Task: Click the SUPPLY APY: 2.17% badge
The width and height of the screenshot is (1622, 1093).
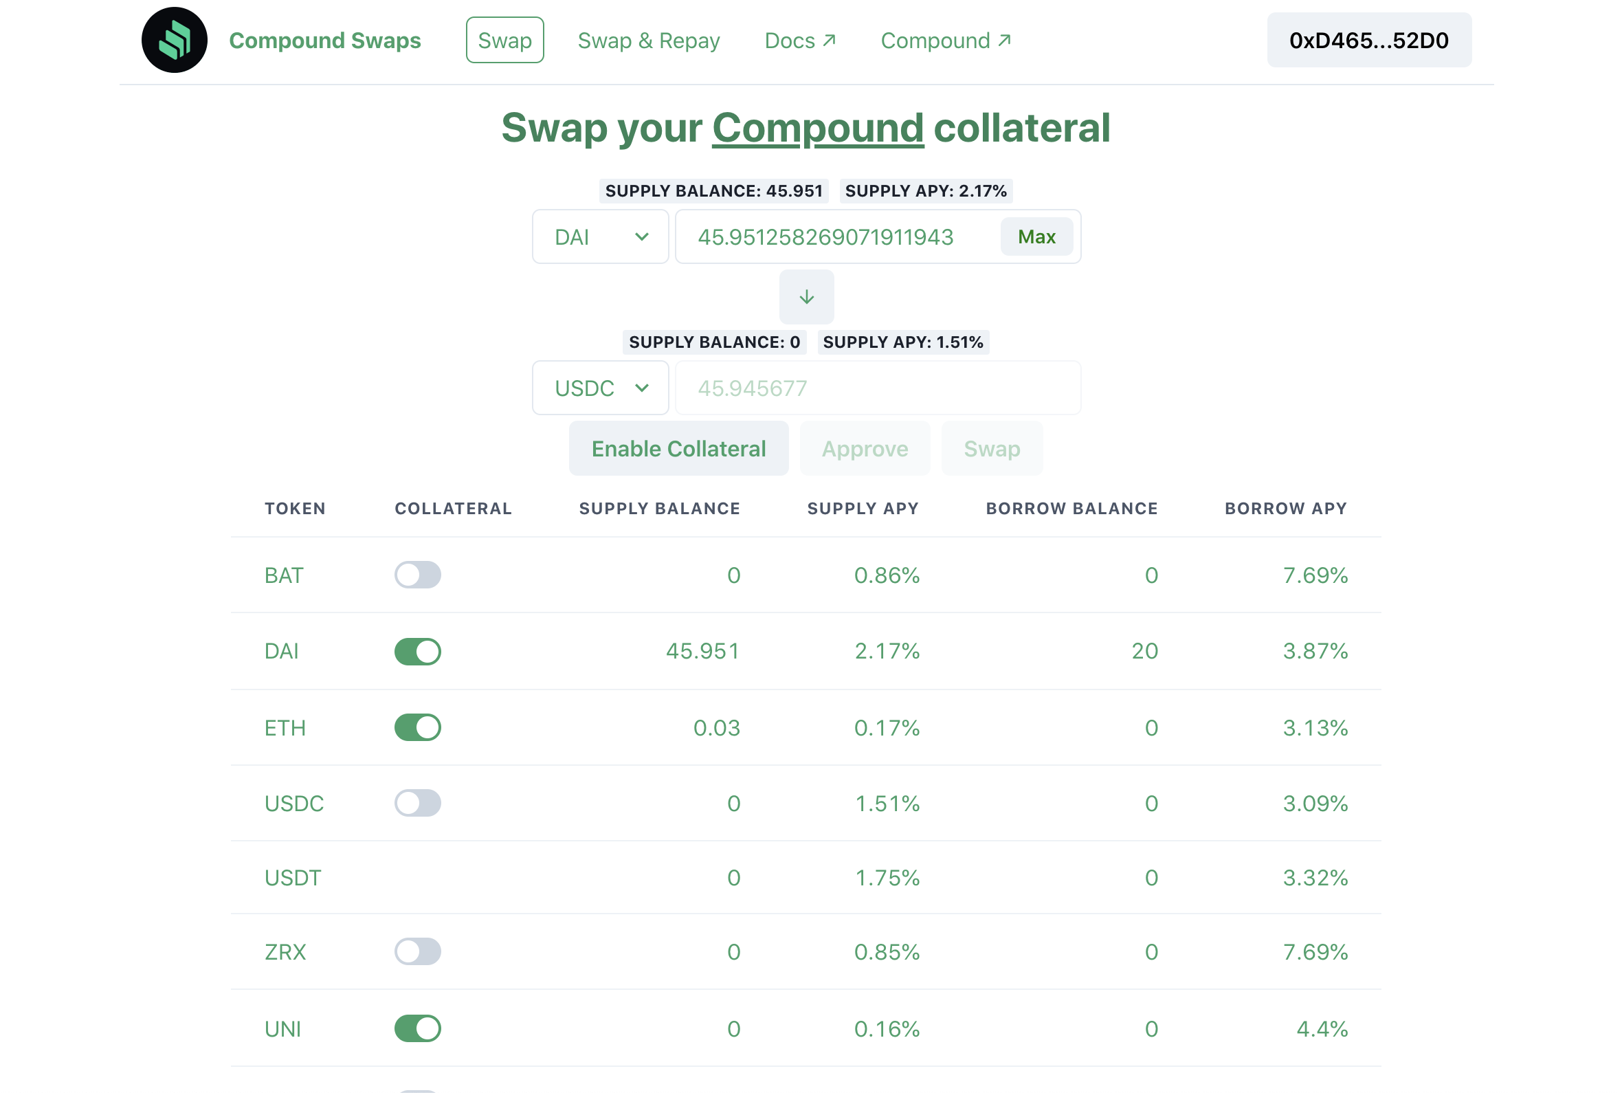Action: (x=925, y=191)
